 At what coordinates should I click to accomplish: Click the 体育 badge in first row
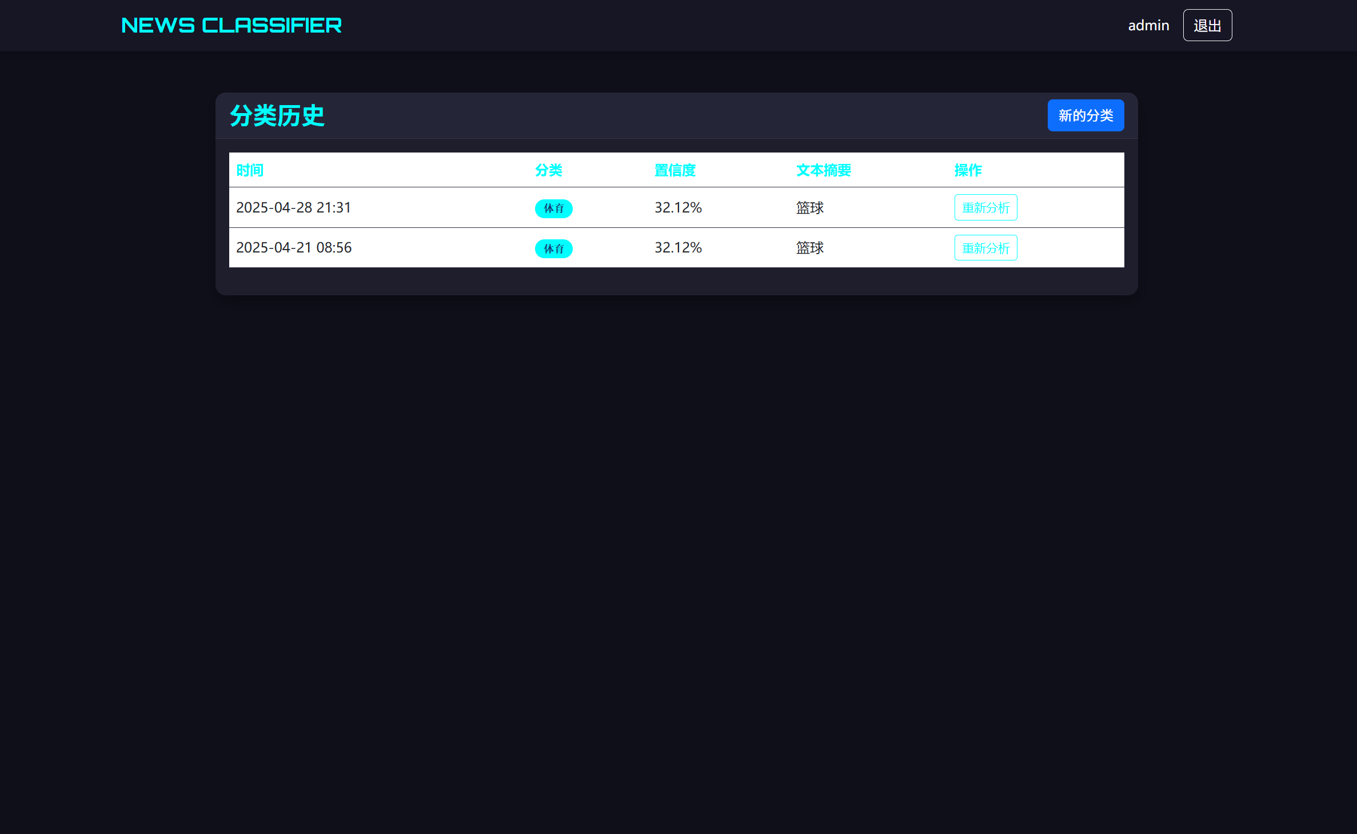[x=553, y=209]
